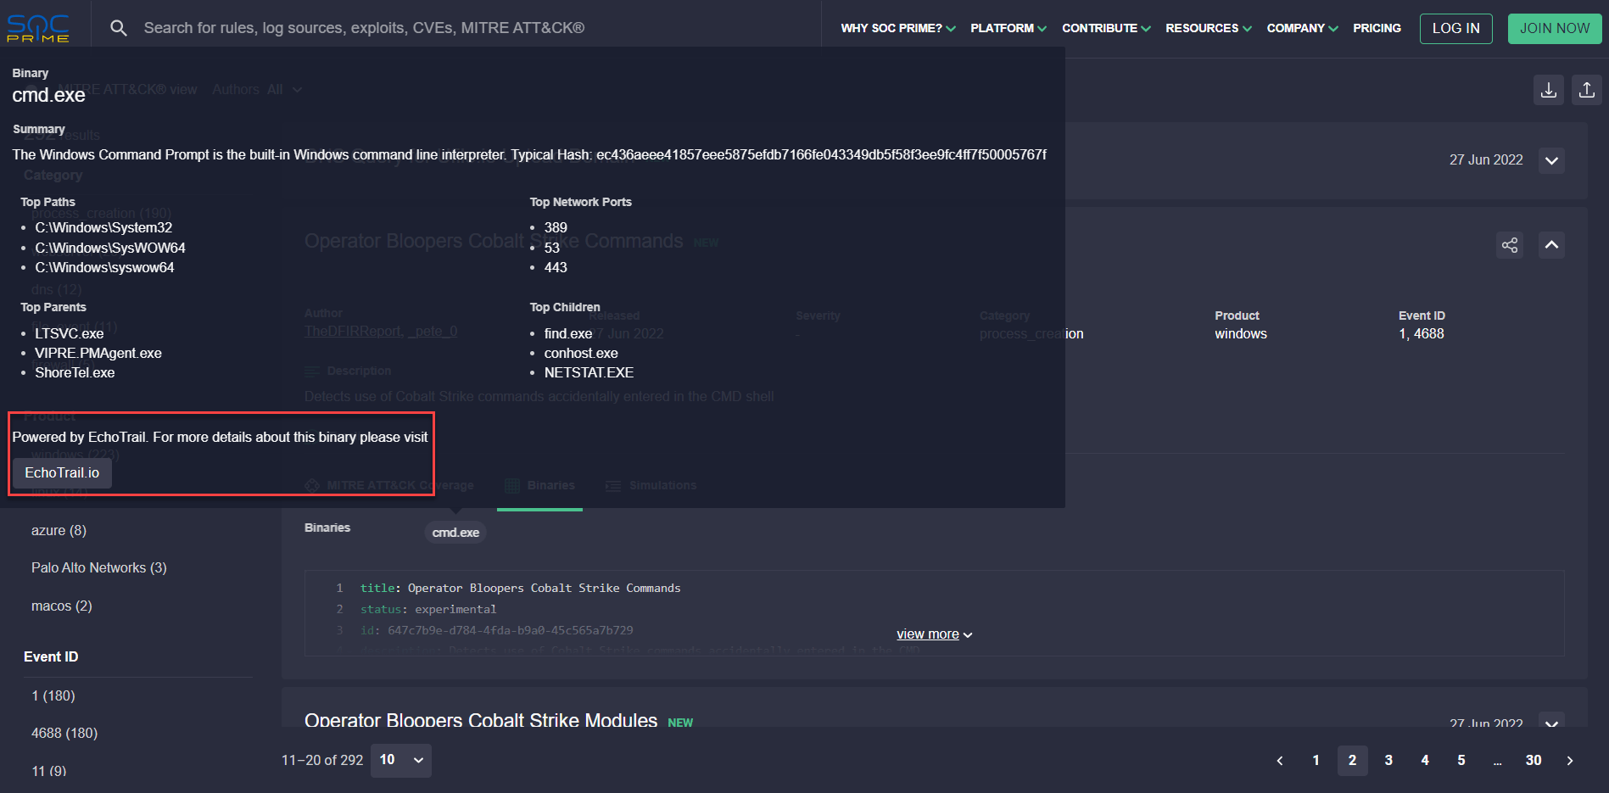Go to page 4

click(1425, 761)
